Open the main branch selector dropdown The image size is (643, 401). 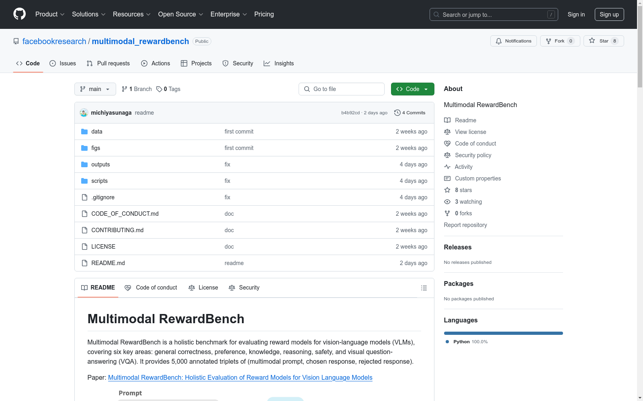[x=95, y=89]
